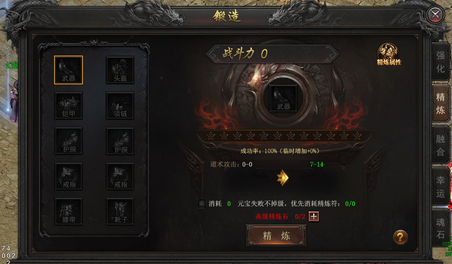The height and width of the screenshot is (264, 452).
Task: Open the 精炼属性 refine attributes icon
Action: point(389,54)
